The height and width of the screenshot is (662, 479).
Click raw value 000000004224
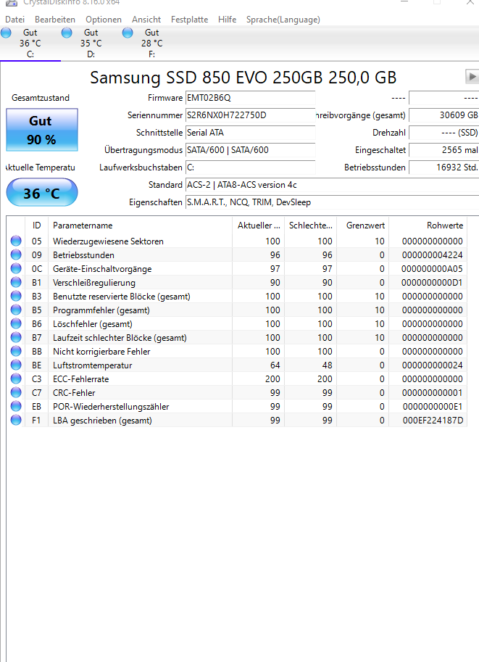[x=432, y=255]
